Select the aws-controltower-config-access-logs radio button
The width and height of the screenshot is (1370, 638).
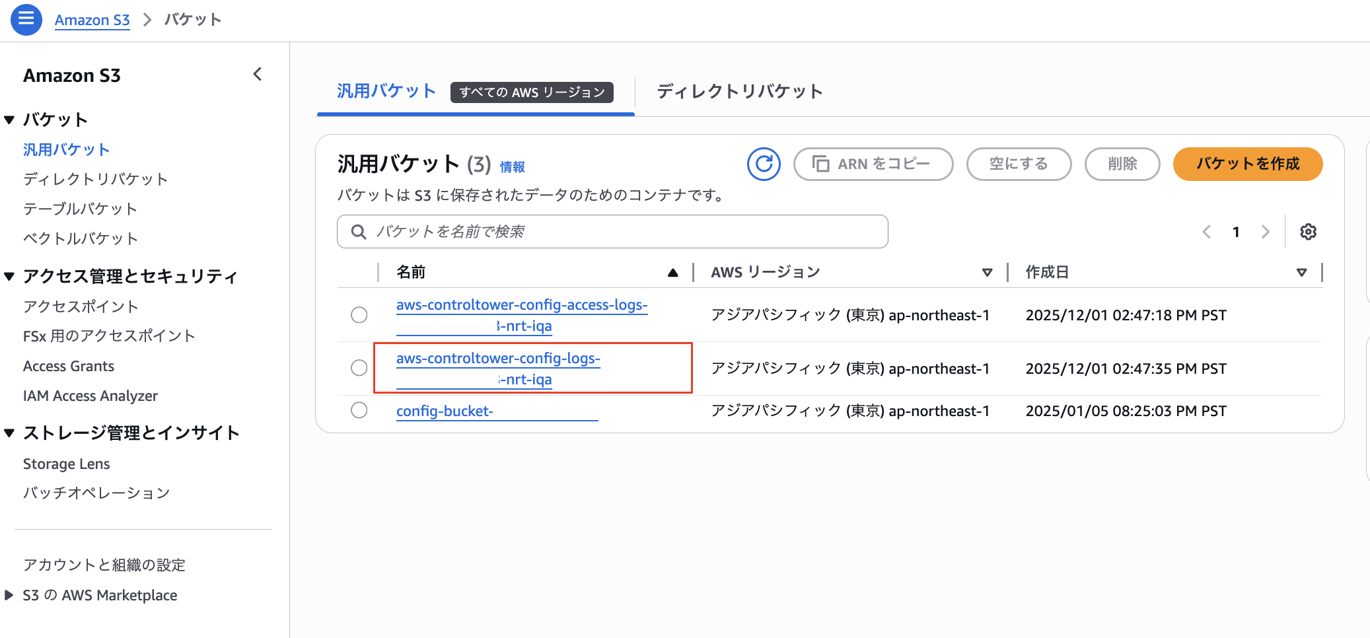pyautogui.click(x=359, y=315)
